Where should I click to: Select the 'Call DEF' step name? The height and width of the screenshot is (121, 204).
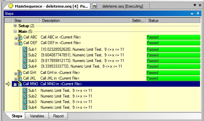30,43
